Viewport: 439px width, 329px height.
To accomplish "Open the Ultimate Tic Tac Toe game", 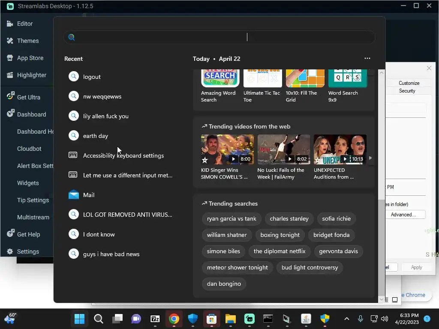I will click(x=262, y=86).
